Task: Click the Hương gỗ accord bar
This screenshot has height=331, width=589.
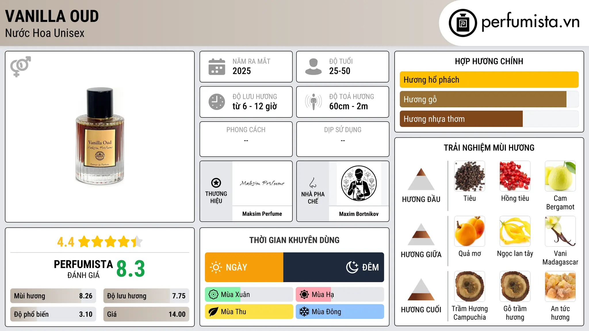Action: tap(489, 99)
